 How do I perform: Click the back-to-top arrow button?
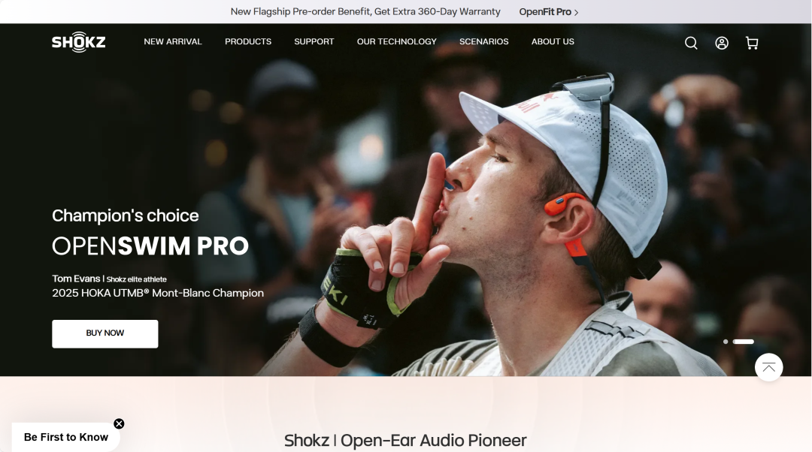[x=768, y=367]
